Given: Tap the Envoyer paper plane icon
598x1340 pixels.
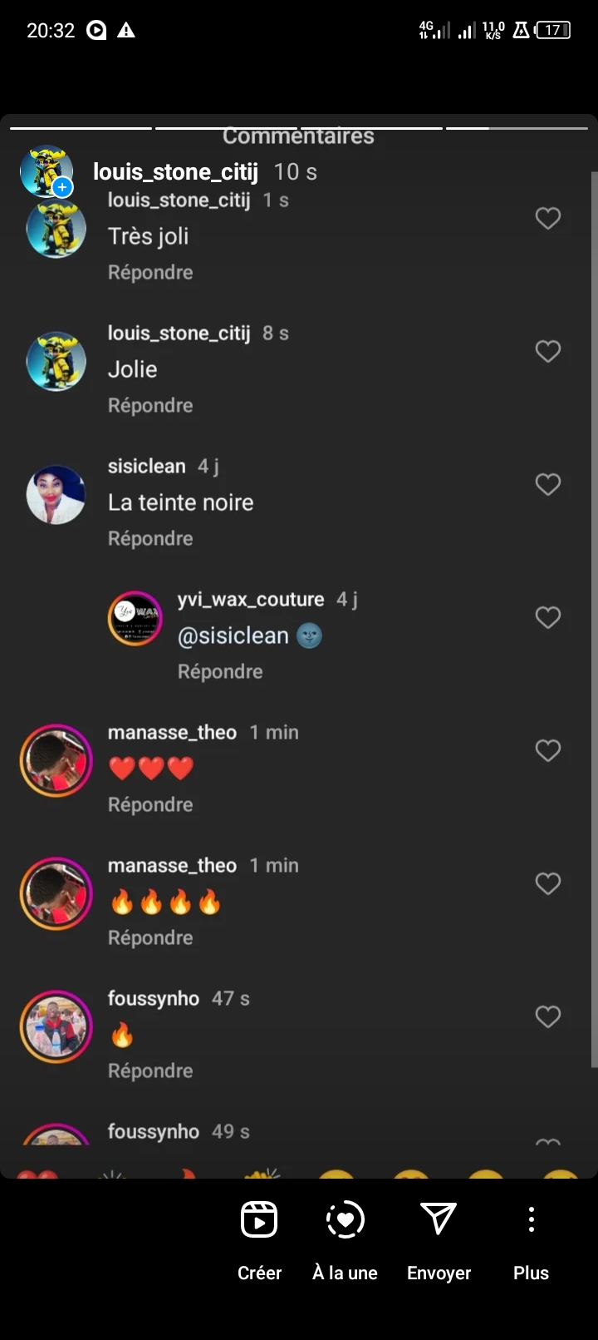Looking at the screenshot, I should (439, 1219).
